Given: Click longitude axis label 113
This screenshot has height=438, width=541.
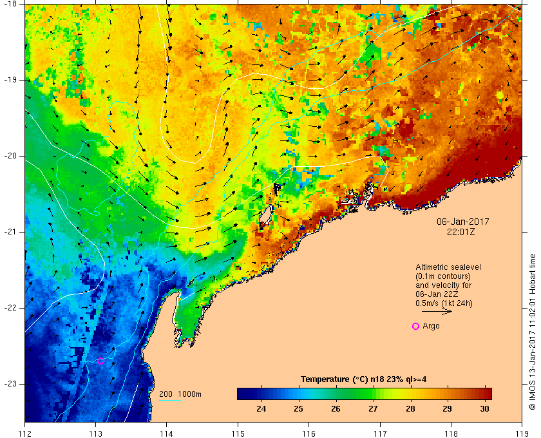Looking at the screenshot, I should (x=95, y=433).
